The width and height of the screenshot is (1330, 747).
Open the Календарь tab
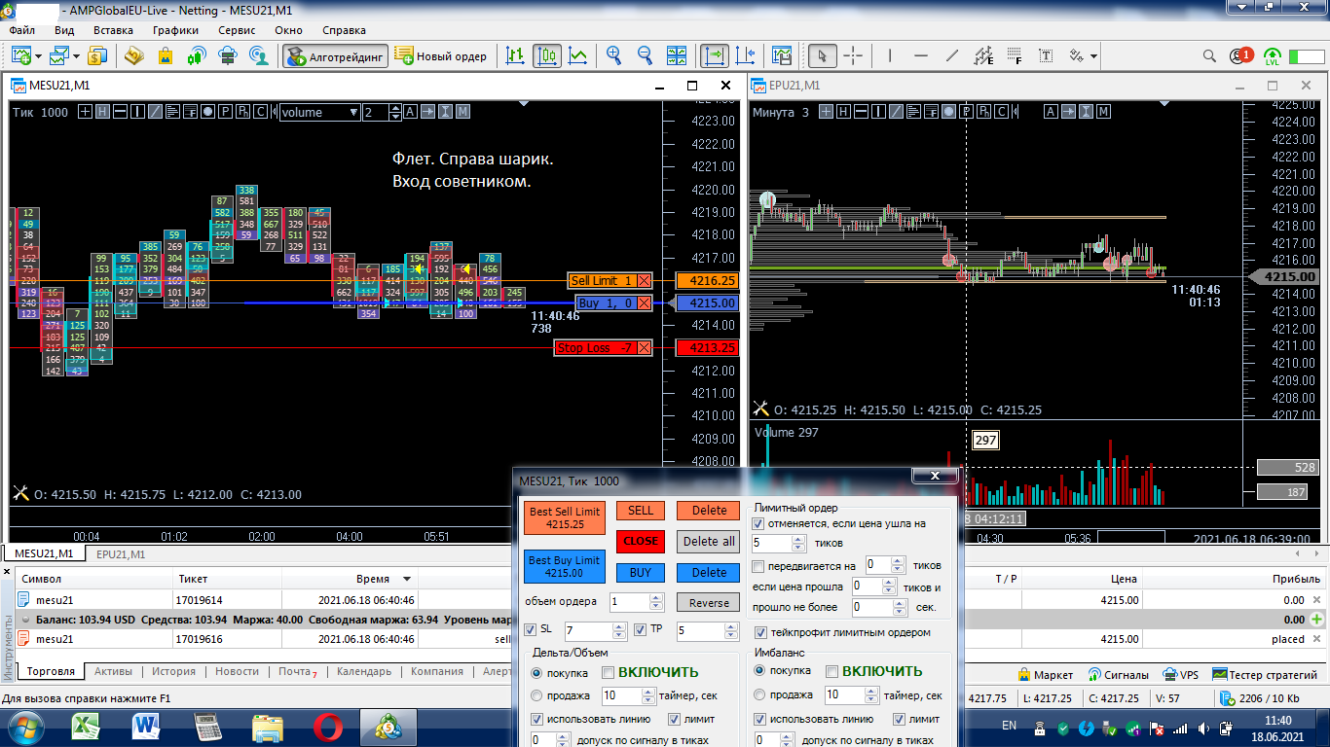click(x=363, y=671)
